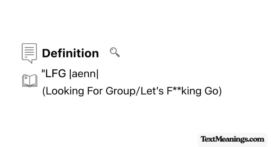
Task: Click the magnifying glass search icon
Action: pos(115,52)
